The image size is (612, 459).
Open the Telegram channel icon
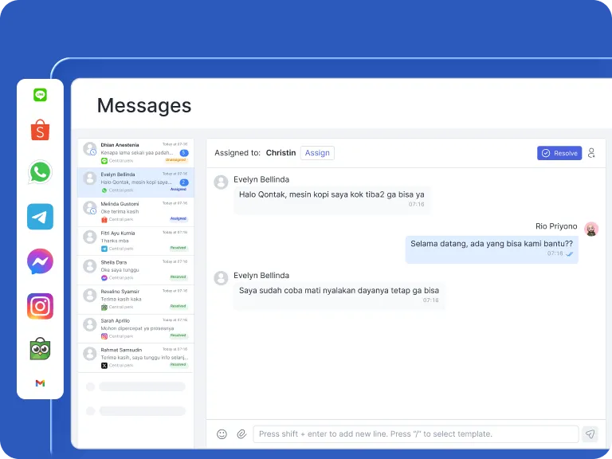coord(40,217)
